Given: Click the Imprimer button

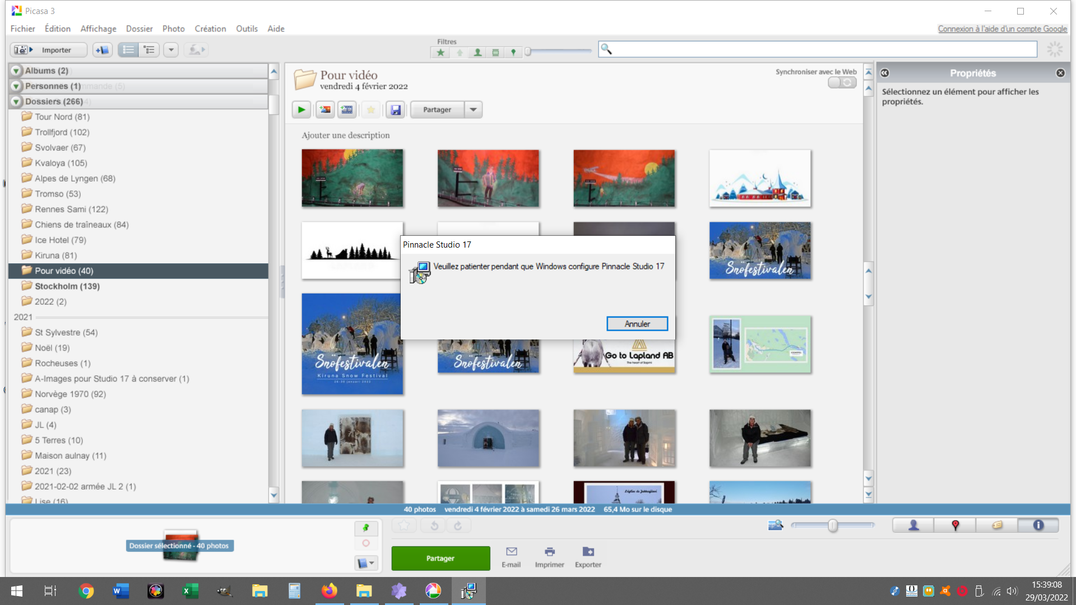Looking at the screenshot, I should [x=549, y=557].
